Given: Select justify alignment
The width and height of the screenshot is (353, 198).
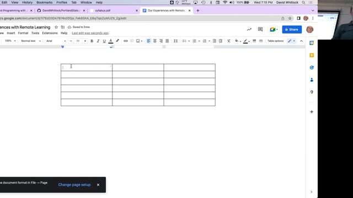Looking at the screenshot, I should point(167,41).
